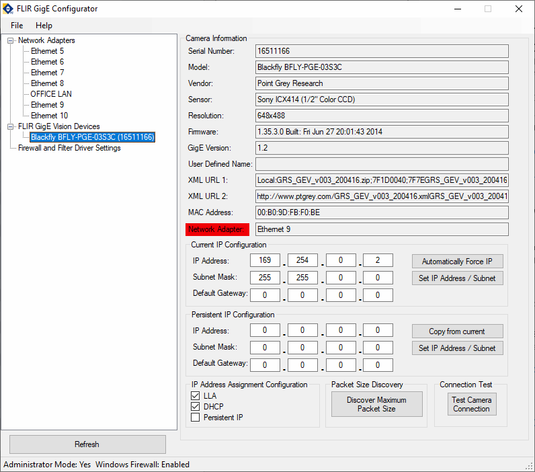
Task: Click the window resize grip corner
Action: point(530,467)
